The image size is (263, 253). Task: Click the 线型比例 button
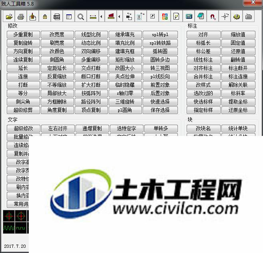point(91,34)
